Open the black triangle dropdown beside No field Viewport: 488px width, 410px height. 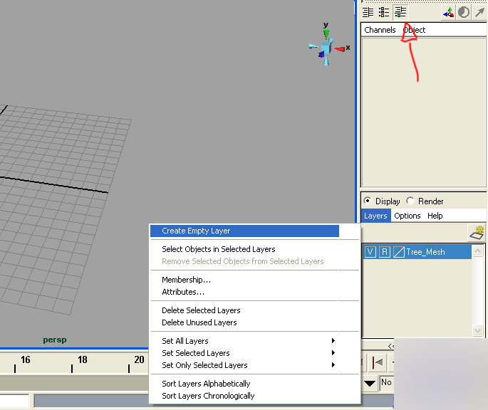(x=370, y=383)
